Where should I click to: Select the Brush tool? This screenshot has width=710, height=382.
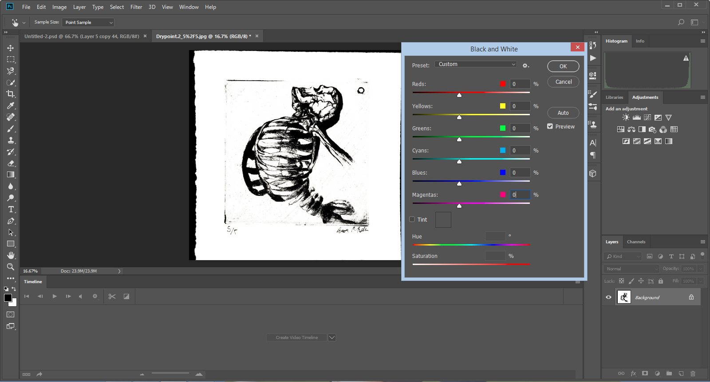point(11,129)
